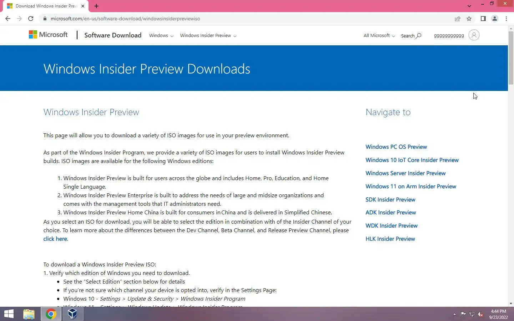Screen dimensions: 514x321
Task: Click Chrome icon in taskbar
Action: coord(51,314)
